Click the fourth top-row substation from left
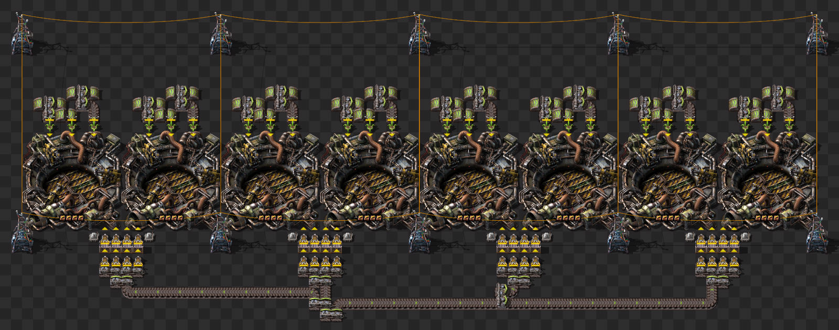 pyautogui.click(x=618, y=34)
